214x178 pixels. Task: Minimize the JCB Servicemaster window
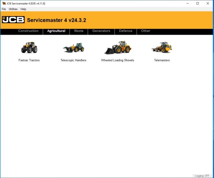[x=188, y=4]
